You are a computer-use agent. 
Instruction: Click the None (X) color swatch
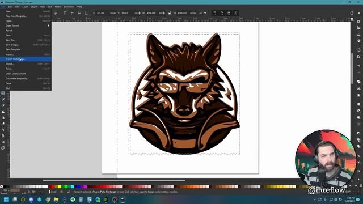tap(2, 186)
